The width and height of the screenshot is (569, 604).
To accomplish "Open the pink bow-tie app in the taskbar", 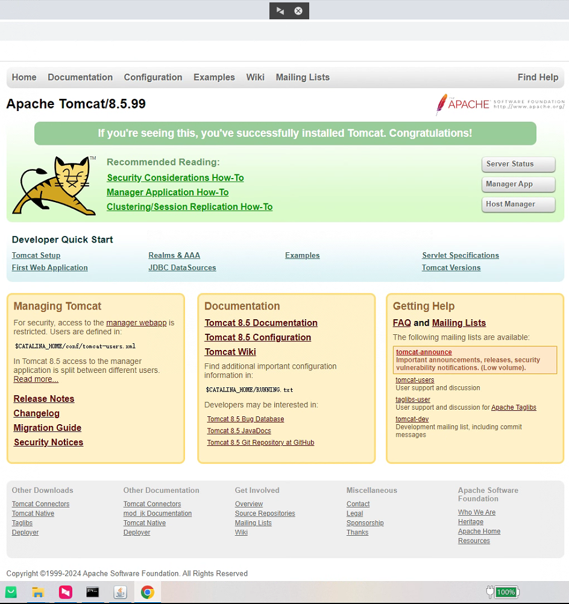I will click(x=66, y=592).
